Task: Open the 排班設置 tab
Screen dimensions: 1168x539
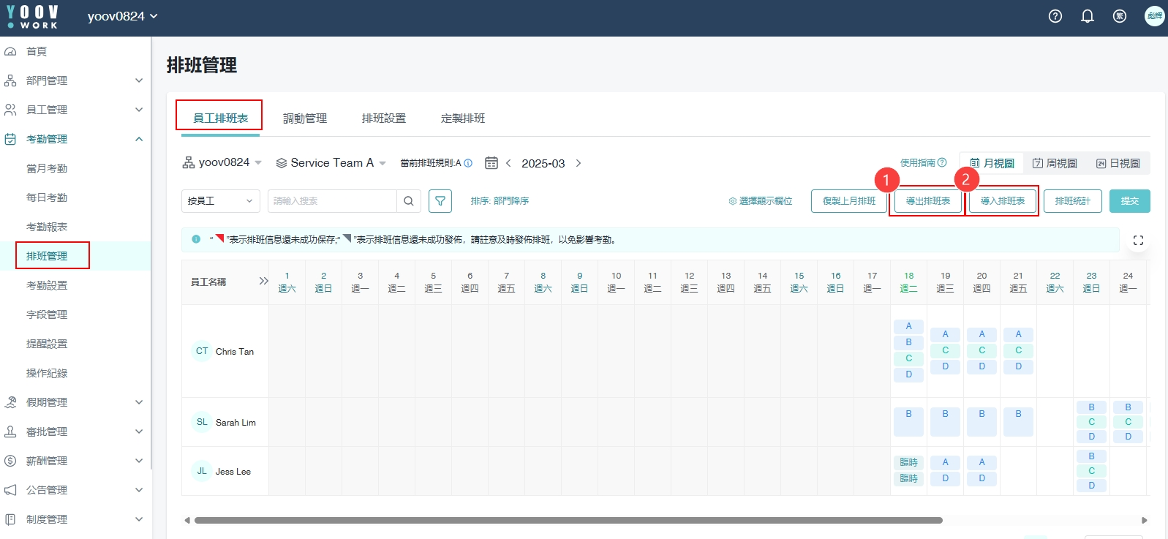Action: (384, 118)
